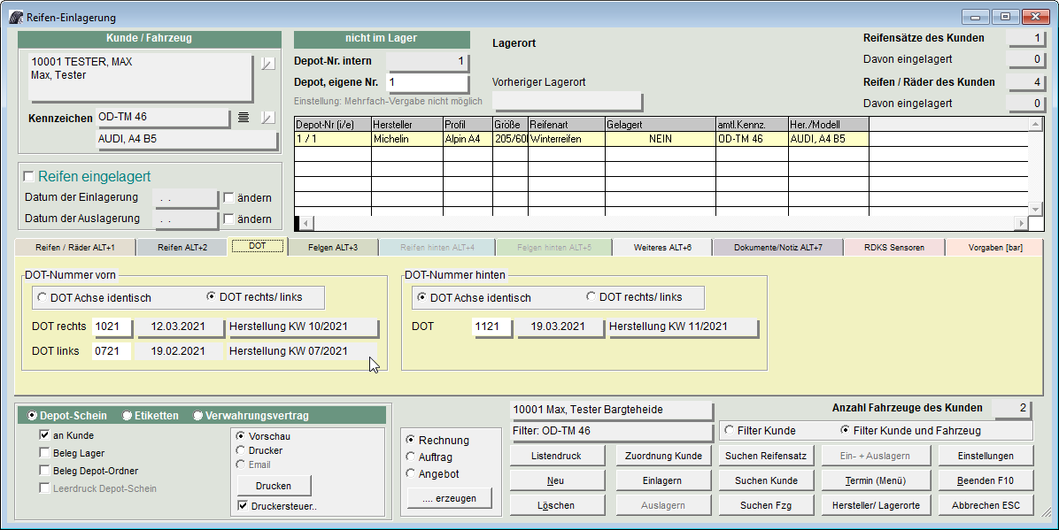The width and height of the screenshot is (1059, 530).
Task: Choose Drucker output option
Action: [x=241, y=450]
